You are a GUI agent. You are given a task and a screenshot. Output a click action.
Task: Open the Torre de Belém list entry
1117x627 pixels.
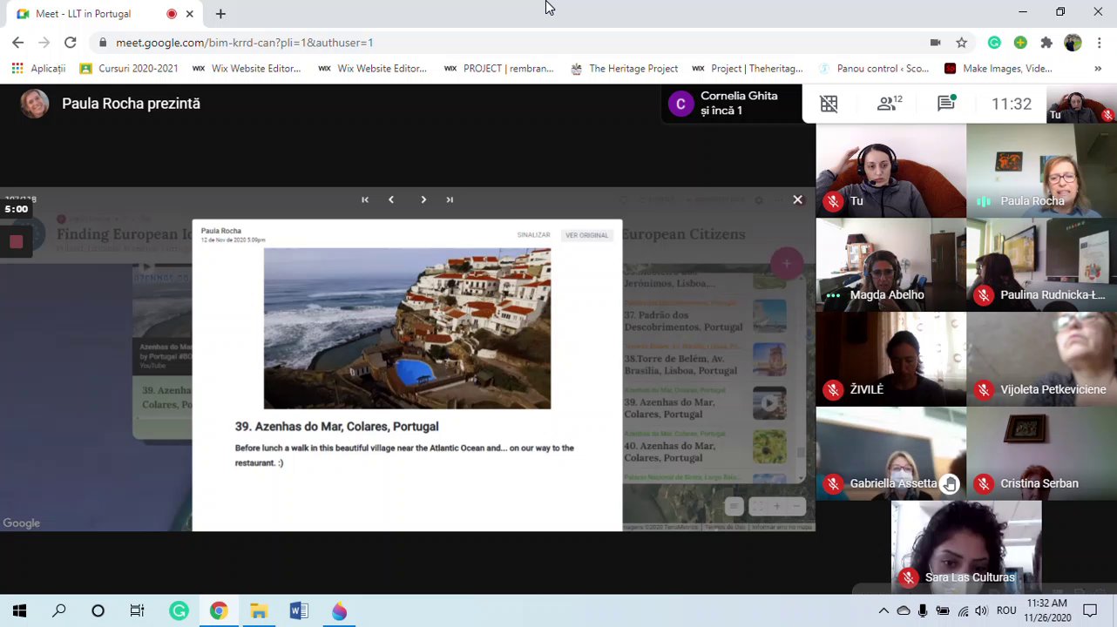[x=680, y=365]
